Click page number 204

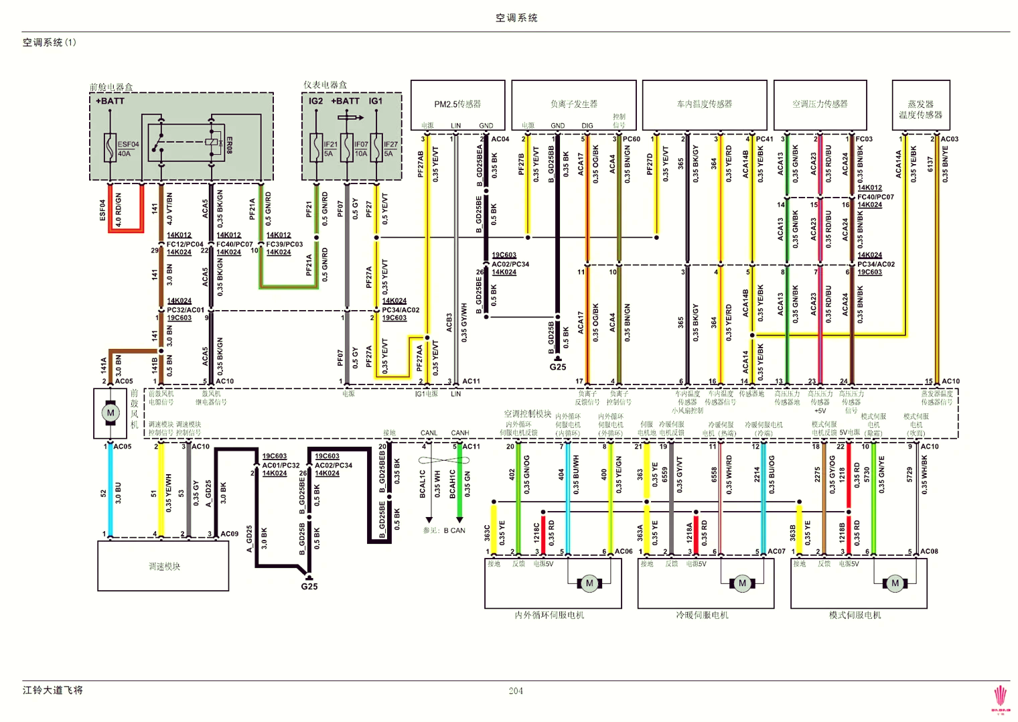coord(516,691)
